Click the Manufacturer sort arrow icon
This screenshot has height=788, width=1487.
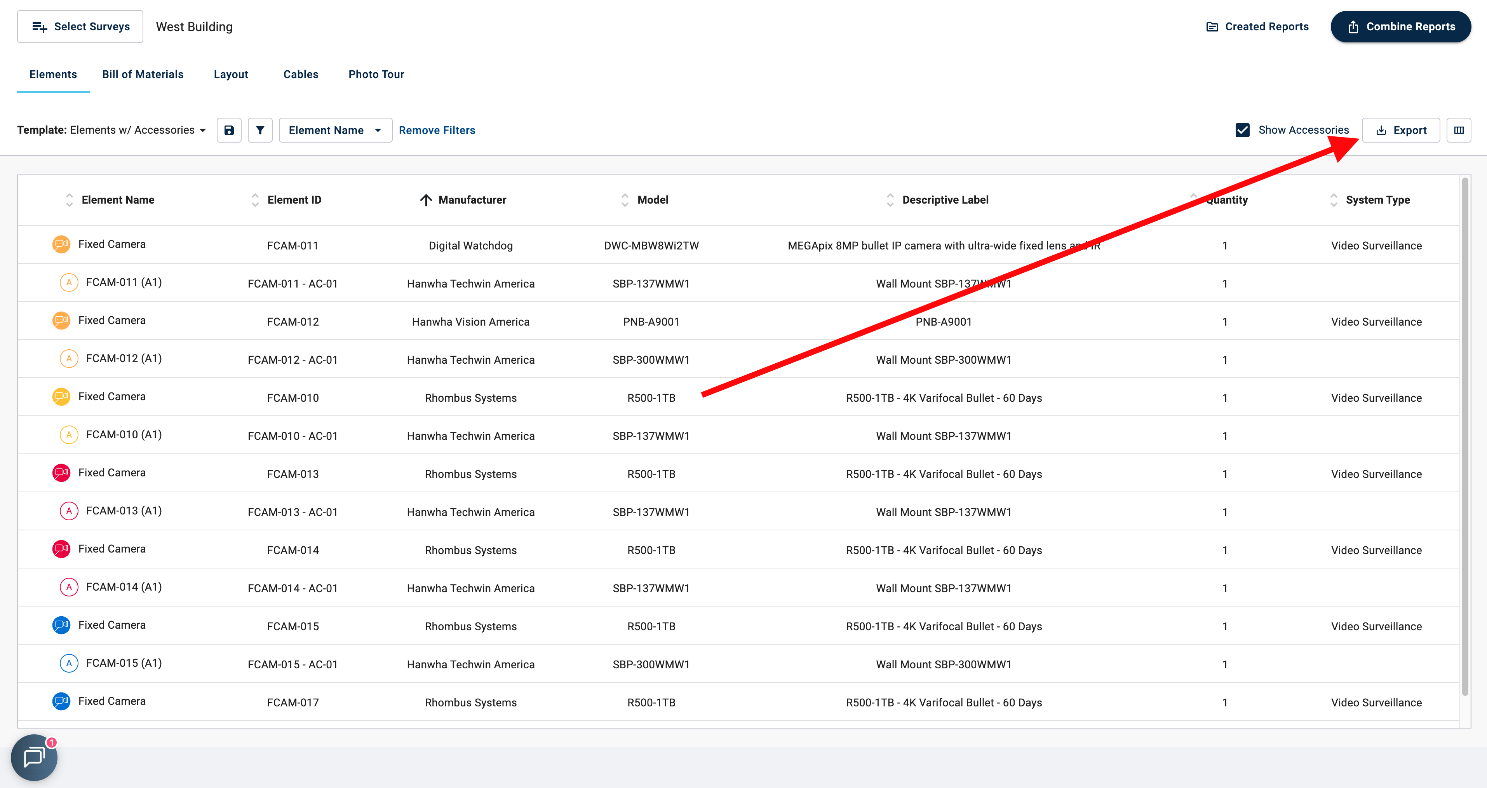425,200
